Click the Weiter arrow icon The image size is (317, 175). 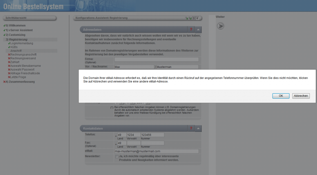221,26
